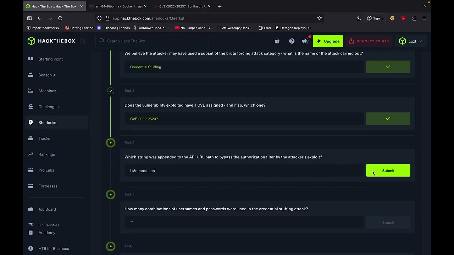Open a new browser tab with plus
The image size is (454, 255).
(x=220, y=6)
